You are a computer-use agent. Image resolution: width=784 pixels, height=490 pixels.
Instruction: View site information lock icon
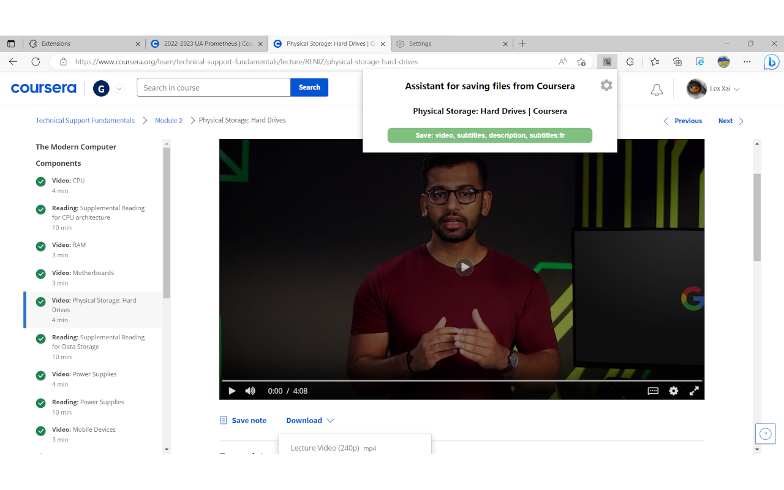[62, 61]
